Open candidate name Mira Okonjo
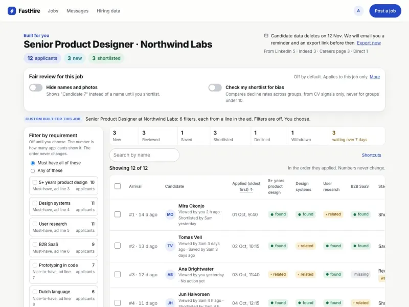This screenshot has height=307, width=409. [191, 206]
